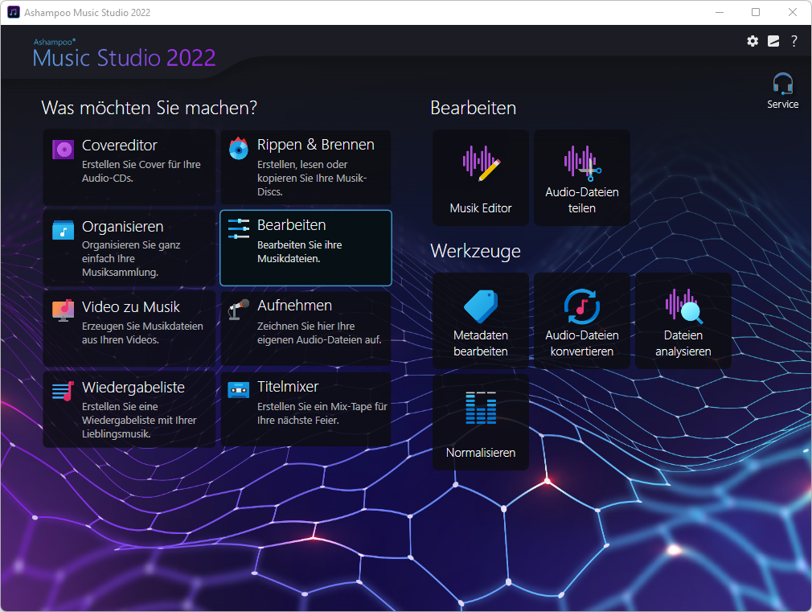The width and height of the screenshot is (812, 612).
Task: Select the Rippen & Brennen heading
Action: [x=316, y=145]
